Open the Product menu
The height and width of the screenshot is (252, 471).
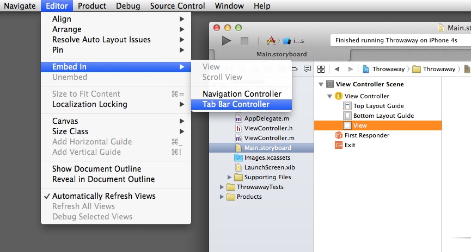(x=92, y=5)
